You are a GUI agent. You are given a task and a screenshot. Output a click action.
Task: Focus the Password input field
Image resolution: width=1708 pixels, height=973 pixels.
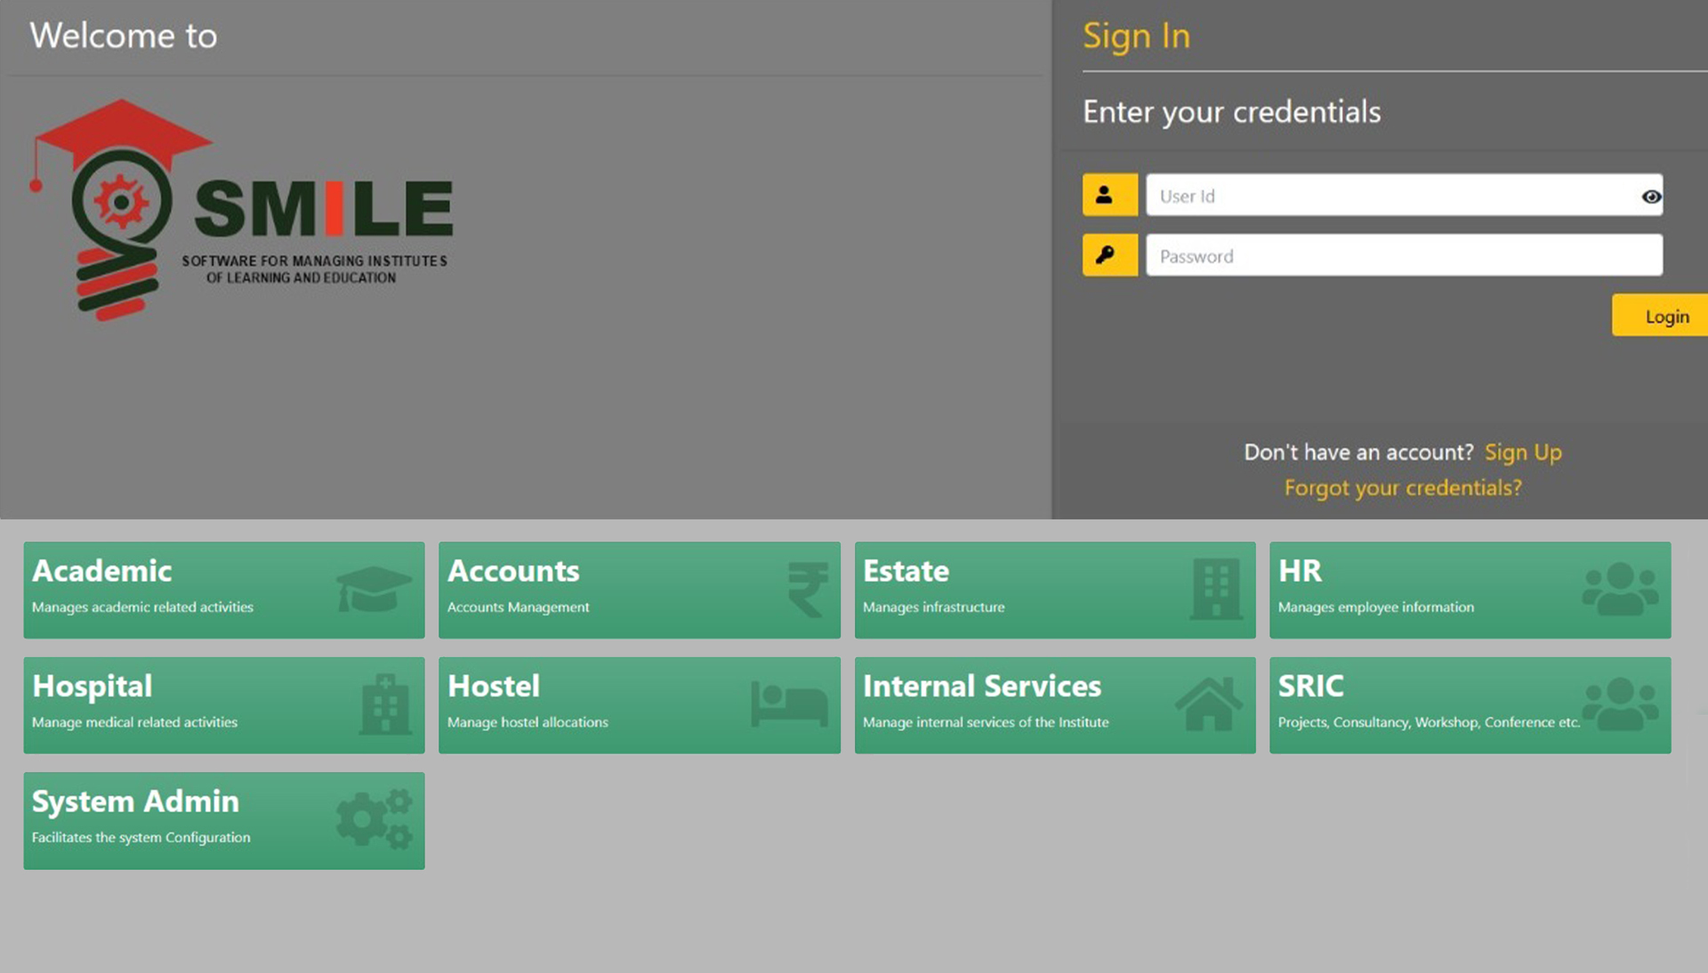tap(1403, 255)
